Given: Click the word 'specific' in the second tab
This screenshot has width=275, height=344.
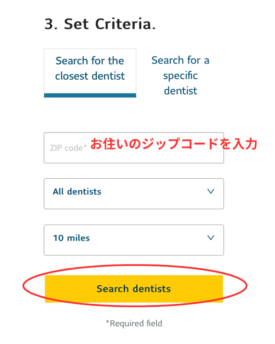Looking at the screenshot, I should point(180,76).
